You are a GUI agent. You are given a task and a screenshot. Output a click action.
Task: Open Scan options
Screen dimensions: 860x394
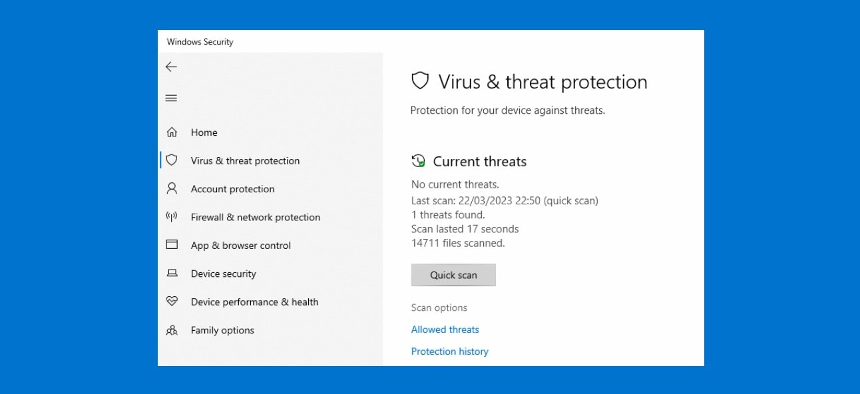tap(440, 307)
